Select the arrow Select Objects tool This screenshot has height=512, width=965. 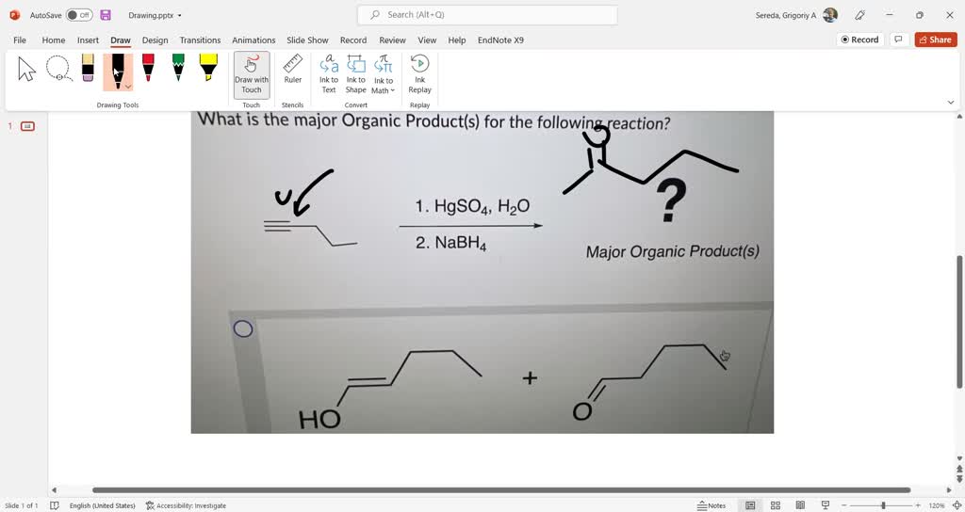[x=26, y=69]
